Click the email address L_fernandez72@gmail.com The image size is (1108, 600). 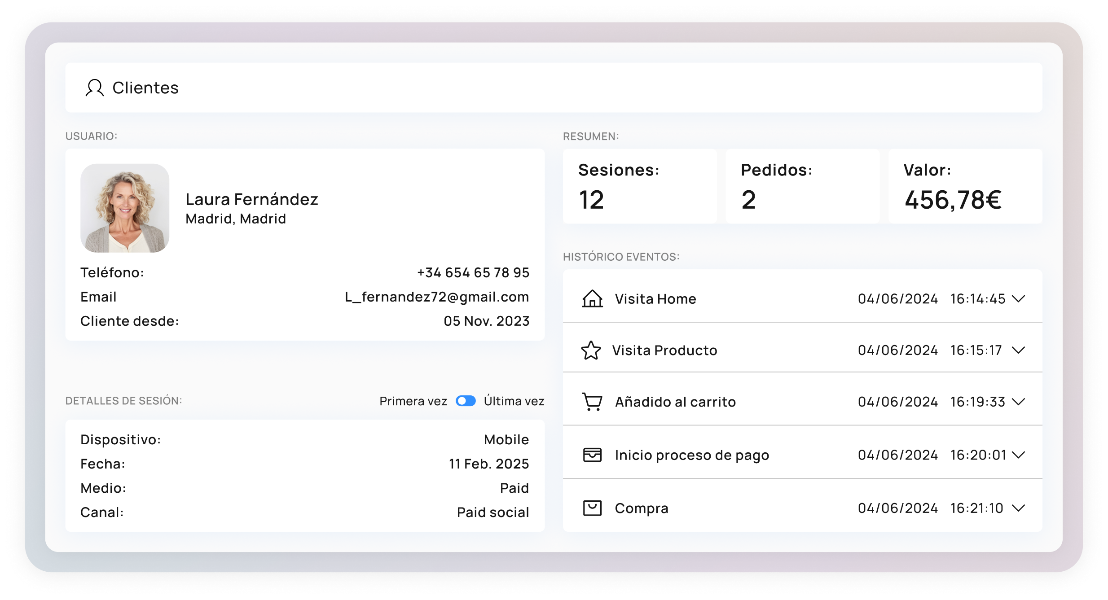[x=437, y=297]
